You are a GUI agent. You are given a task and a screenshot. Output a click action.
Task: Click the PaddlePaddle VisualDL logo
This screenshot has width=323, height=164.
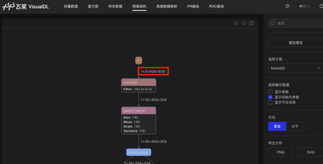(x=25, y=6)
